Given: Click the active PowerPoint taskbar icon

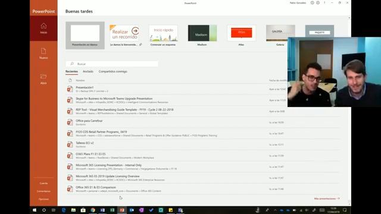Looking at the screenshot, I should 122,210.
